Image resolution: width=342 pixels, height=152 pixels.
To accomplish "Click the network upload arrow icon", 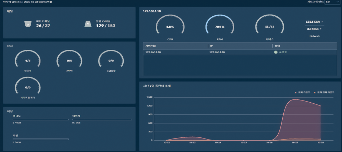I will point(322,22).
